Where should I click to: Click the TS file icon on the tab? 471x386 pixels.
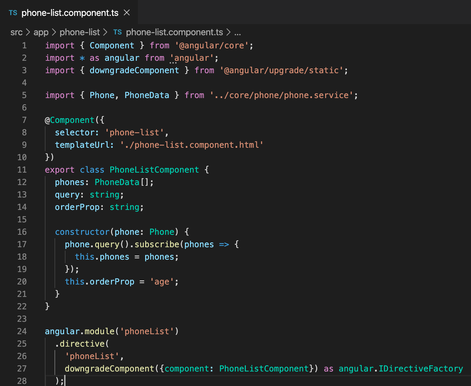click(x=13, y=13)
